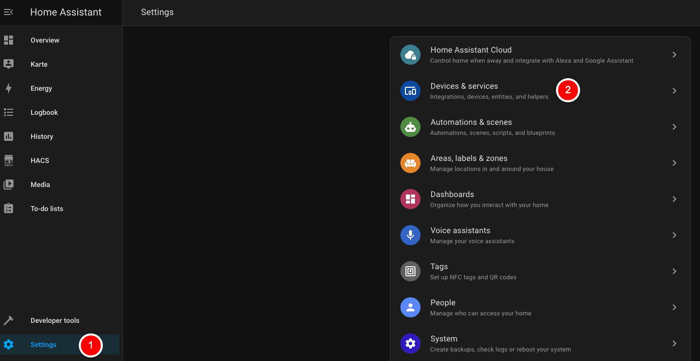Viewport: 700px width, 361px height.
Task: Collapse the sidebar with the hamburger icon
Action: click(x=9, y=12)
